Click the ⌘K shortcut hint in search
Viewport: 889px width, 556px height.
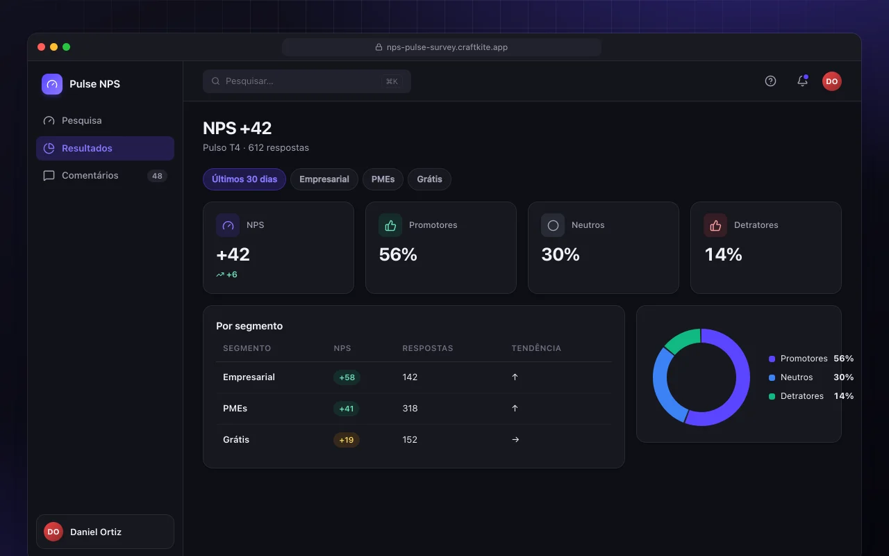[x=392, y=81]
